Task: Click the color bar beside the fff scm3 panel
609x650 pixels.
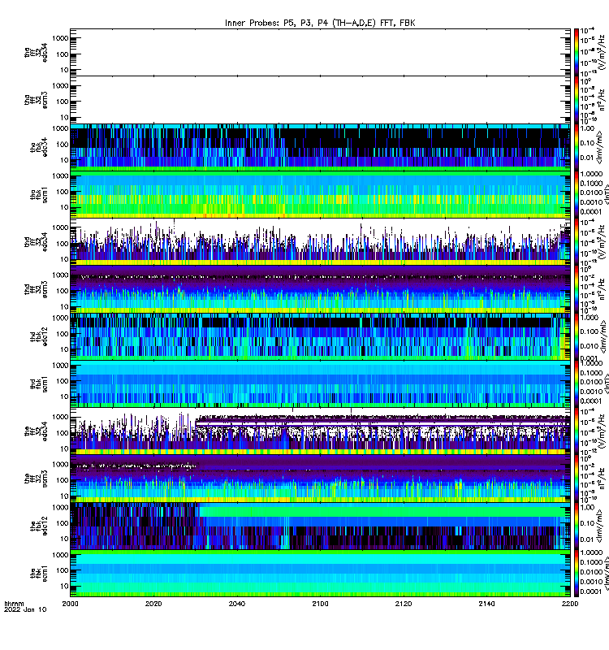Action: point(577,479)
